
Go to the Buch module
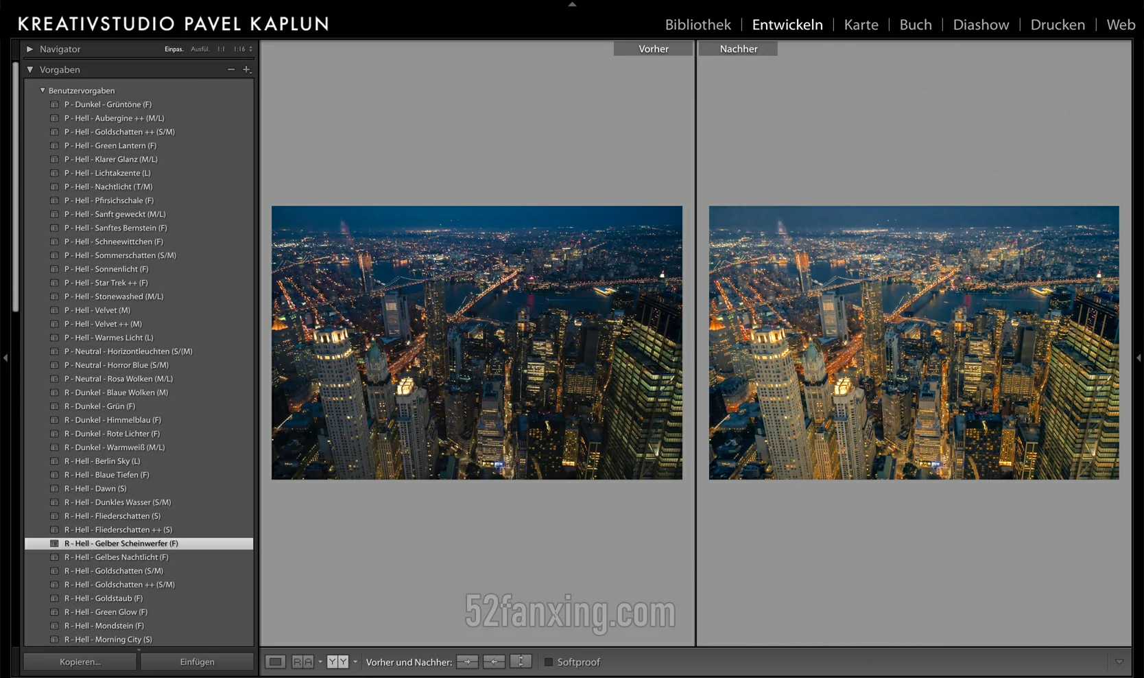tap(916, 25)
